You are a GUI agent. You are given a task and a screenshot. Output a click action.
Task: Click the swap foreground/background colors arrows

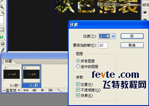3,13
